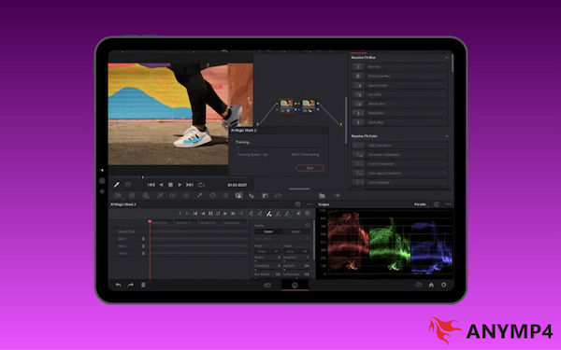Reset the Quality setting
This screenshot has height=350, width=561.
pos(308,225)
